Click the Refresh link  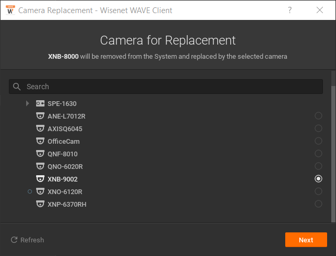click(27, 240)
